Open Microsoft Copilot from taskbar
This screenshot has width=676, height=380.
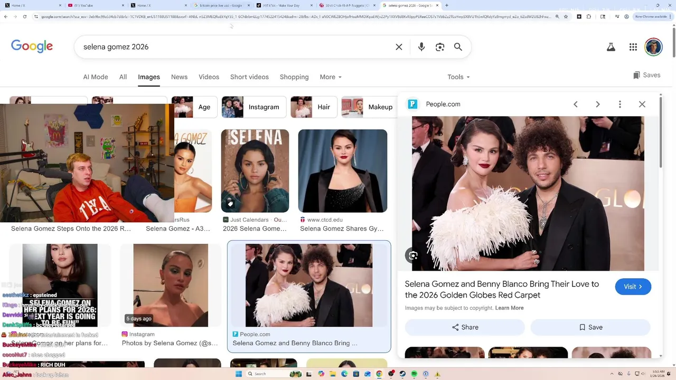click(321, 374)
